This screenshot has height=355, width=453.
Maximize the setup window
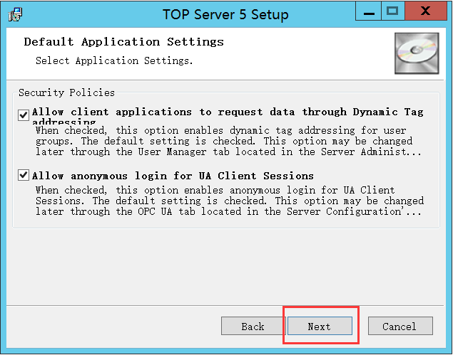pyautogui.click(x=393, y=11)
